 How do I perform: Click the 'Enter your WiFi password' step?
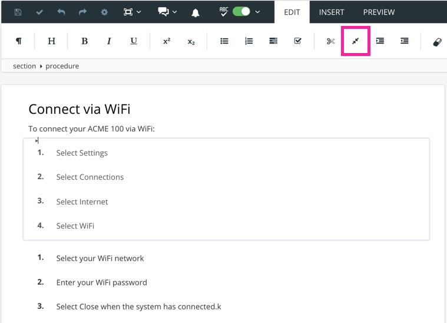tap(101, 282)
